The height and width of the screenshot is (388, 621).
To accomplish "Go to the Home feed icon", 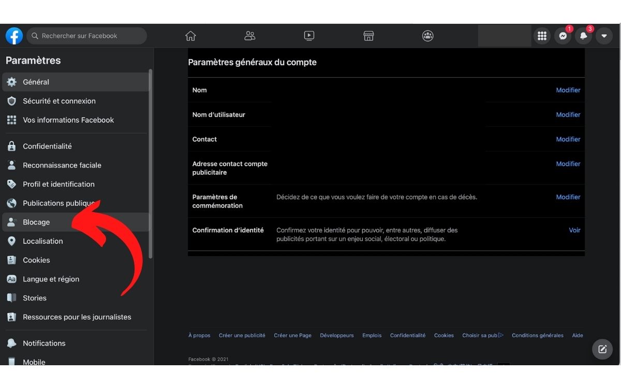I will 190,36.
